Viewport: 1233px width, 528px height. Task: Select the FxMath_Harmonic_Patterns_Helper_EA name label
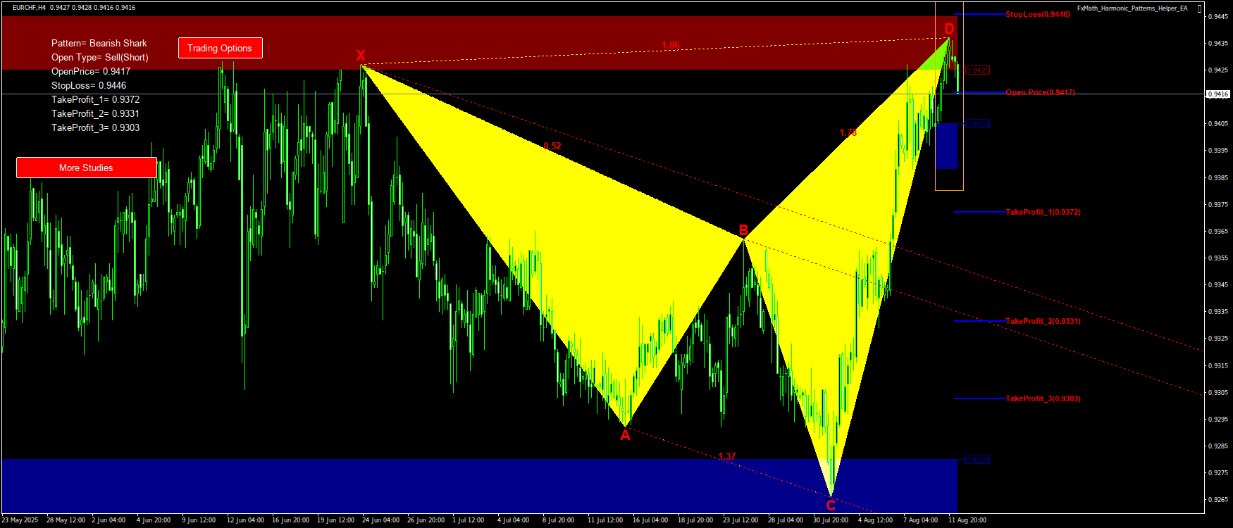click(1132, 8)
